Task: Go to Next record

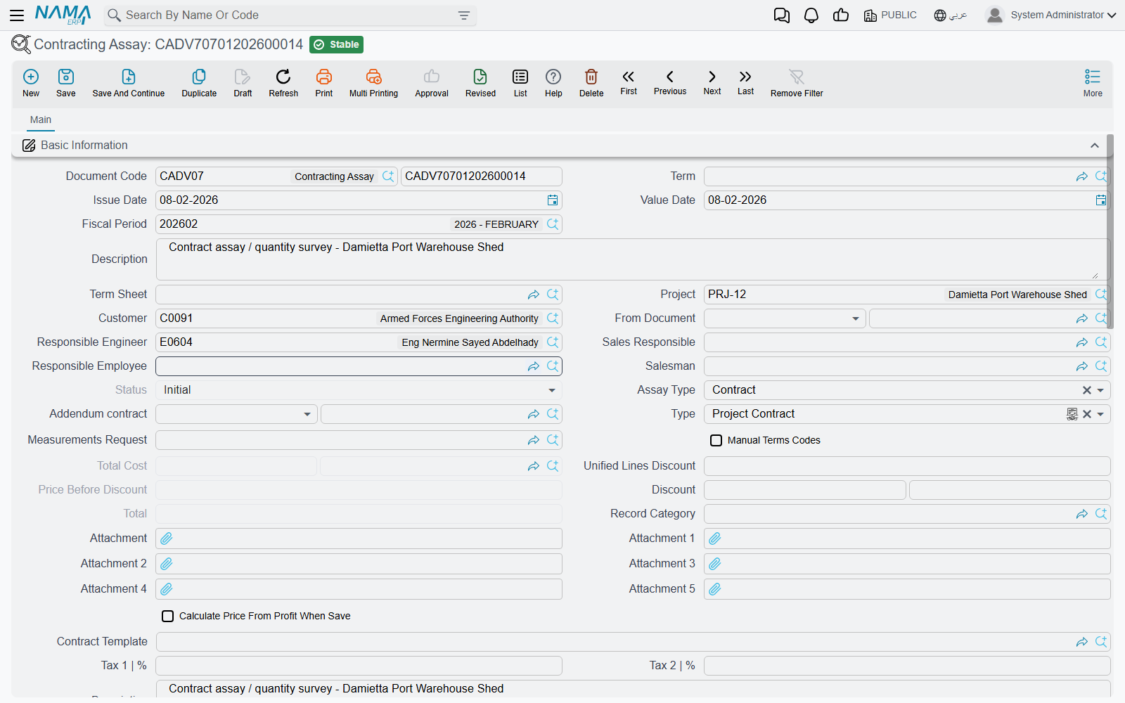Action: [712, 82]
